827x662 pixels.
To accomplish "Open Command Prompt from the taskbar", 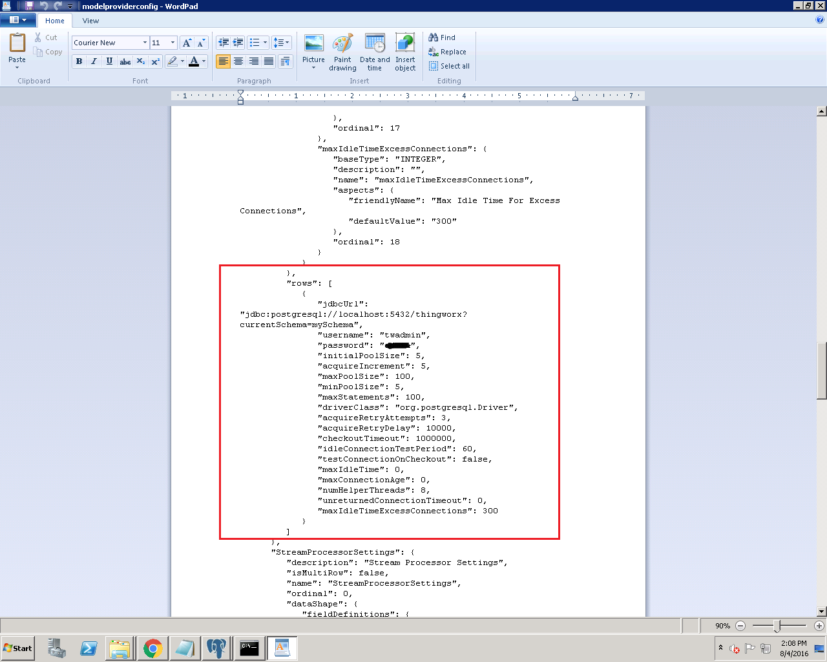I will tap(249, 648).
